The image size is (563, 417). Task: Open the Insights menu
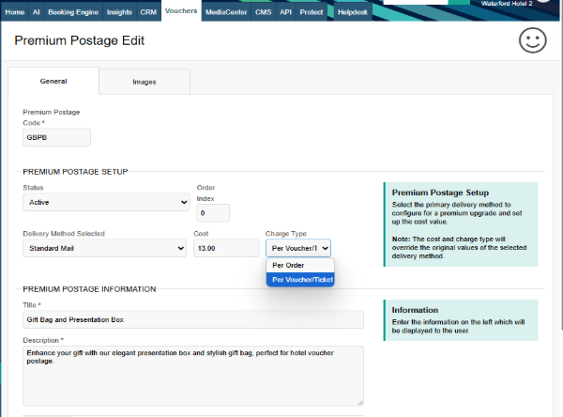(x=119, y=12)
